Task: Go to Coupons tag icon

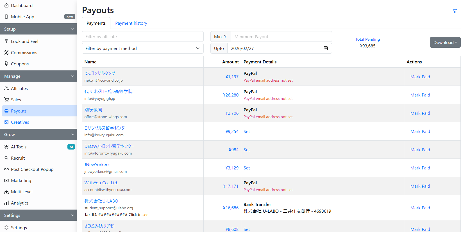Action: coord(6,64)
